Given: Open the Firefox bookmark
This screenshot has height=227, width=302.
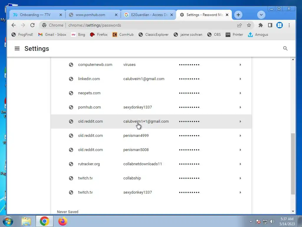Looking at the screenshot, I should pyautogui.click(x=99, y=35).
